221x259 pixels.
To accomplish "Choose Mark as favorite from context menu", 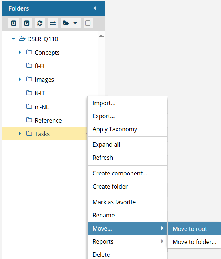I will coord(127,202).
